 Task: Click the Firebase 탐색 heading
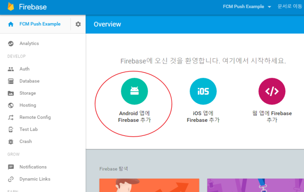tap(114, 169)
